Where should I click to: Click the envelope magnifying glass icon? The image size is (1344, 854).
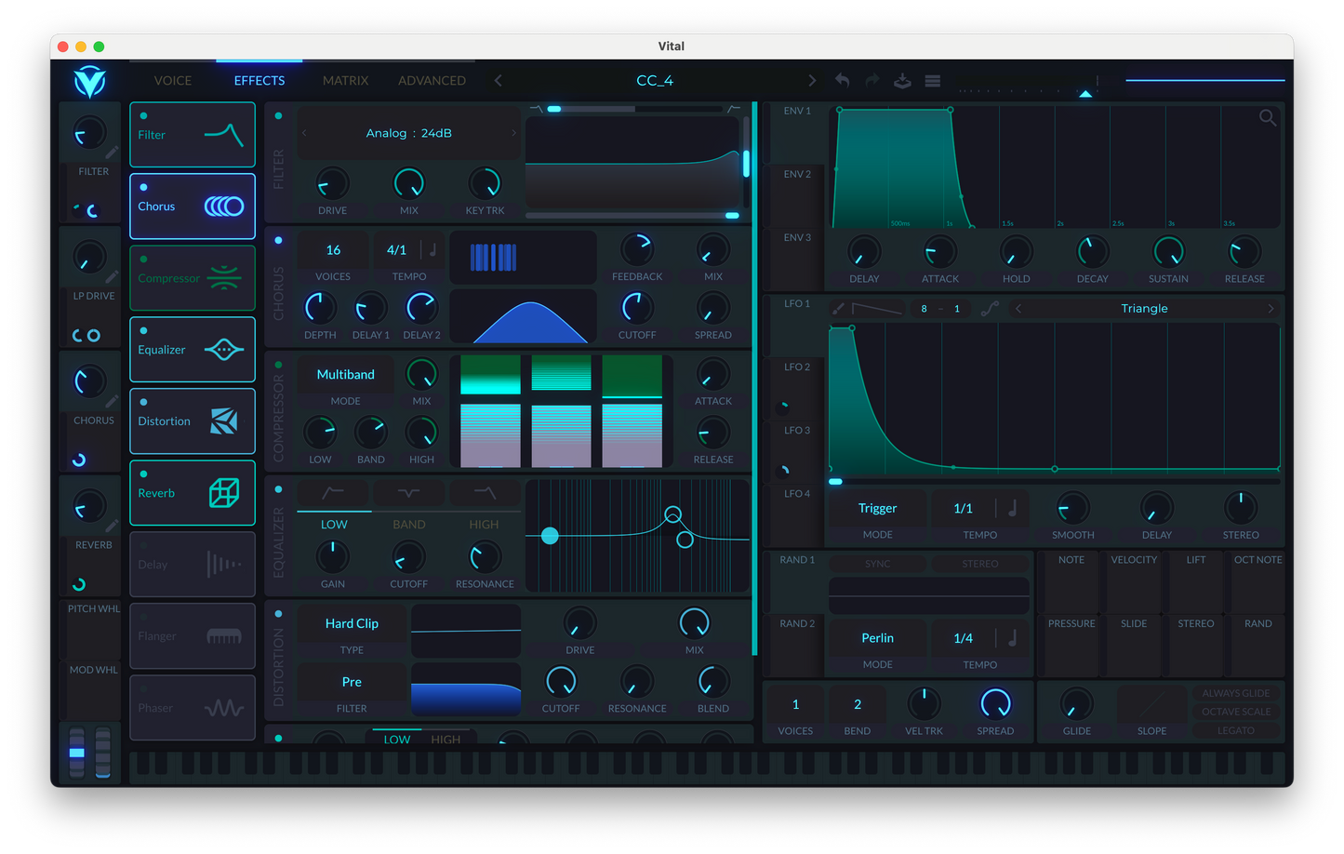1267,118
